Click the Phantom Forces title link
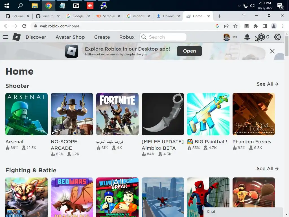 (252, 142)
